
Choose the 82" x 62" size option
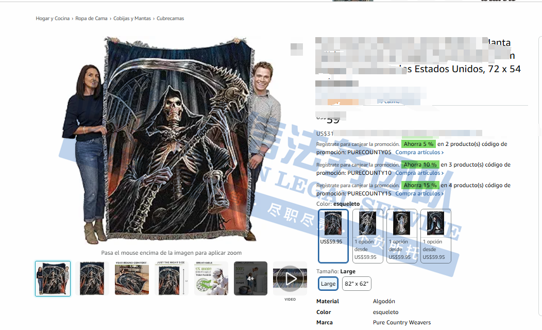[357, 284]
